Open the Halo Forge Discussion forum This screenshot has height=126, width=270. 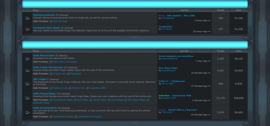point(48,67)
